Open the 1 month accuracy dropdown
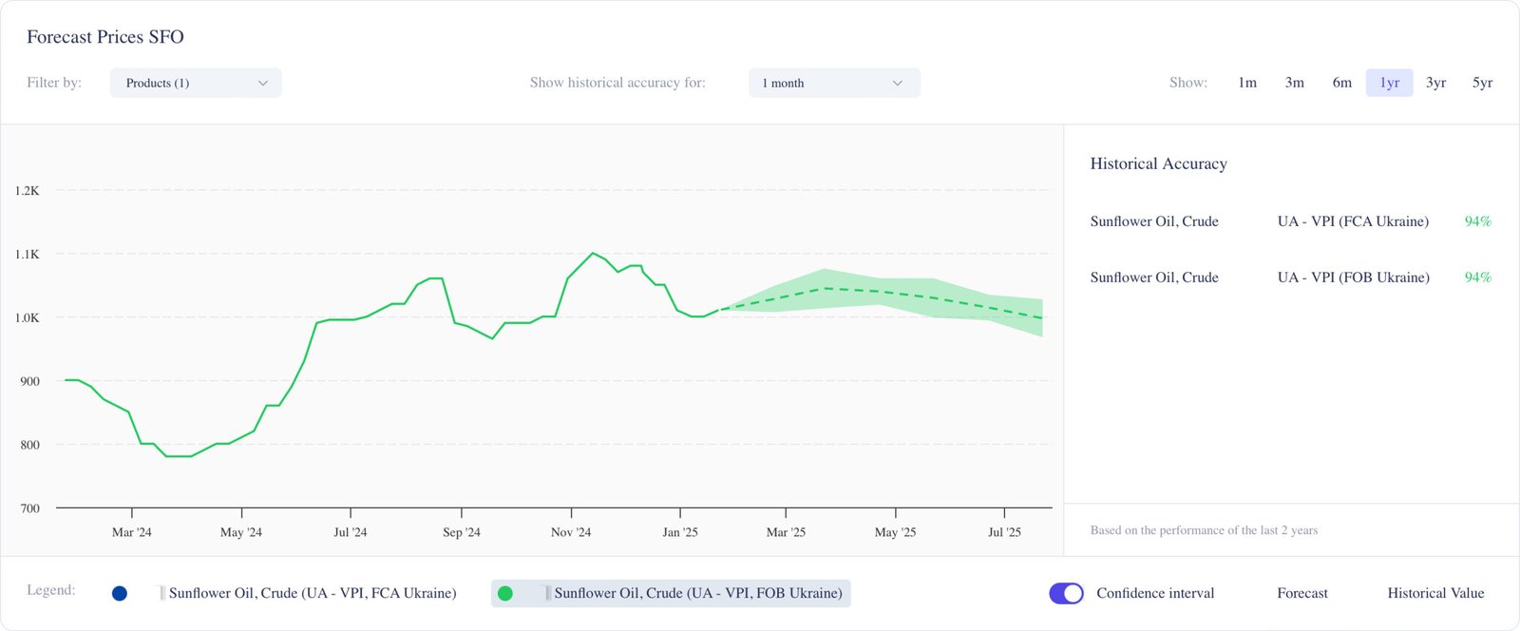This screenshot has height=631, width=1520. [x=833, y=83]
